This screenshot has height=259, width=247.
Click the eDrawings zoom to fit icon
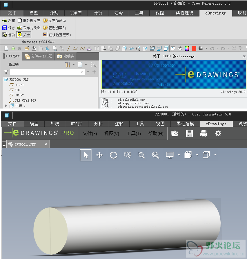[x=155, y=155]
